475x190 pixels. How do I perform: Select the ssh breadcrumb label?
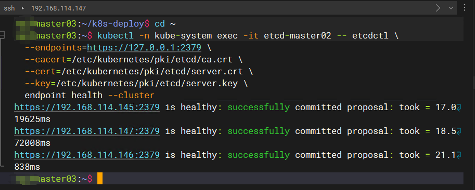(x=9, y=8)
